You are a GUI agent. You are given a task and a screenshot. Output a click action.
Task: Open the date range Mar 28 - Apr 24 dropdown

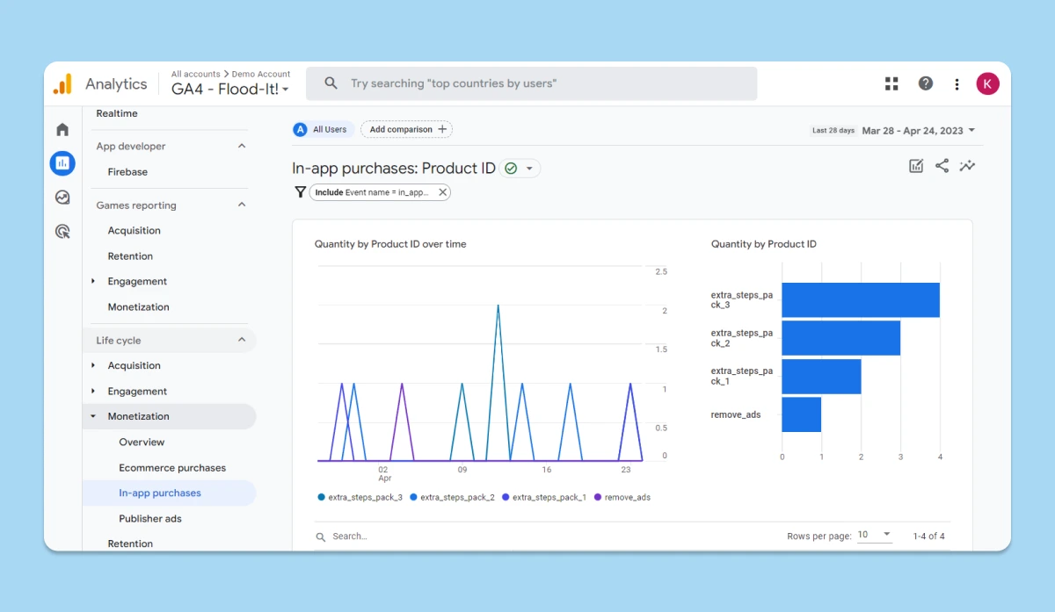919,130
